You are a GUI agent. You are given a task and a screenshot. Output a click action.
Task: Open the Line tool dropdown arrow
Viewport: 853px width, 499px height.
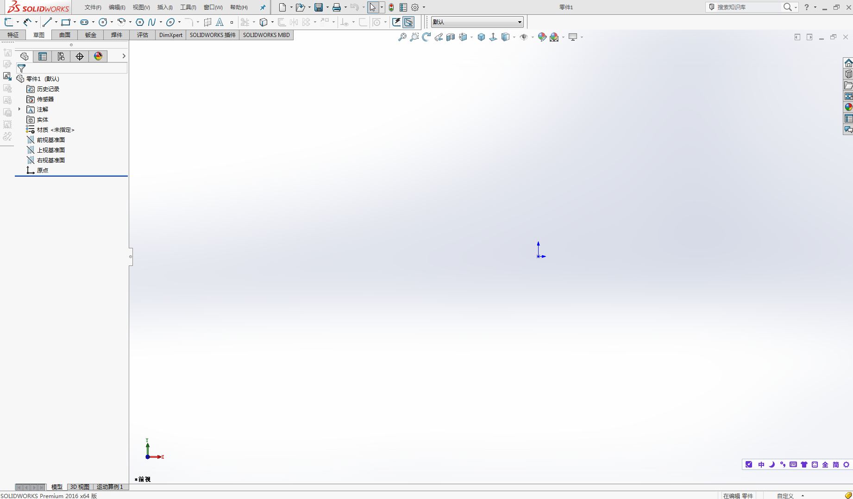click(56, 22)
